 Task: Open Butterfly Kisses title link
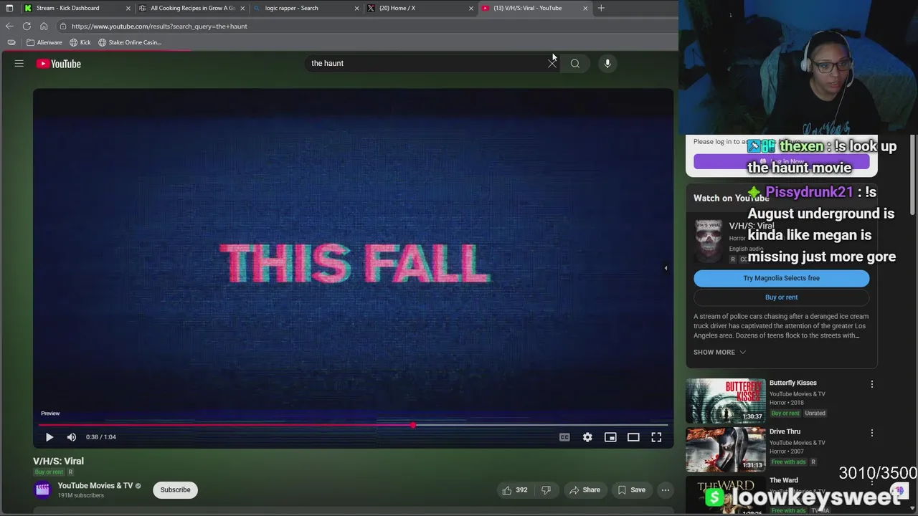[793, 383]
